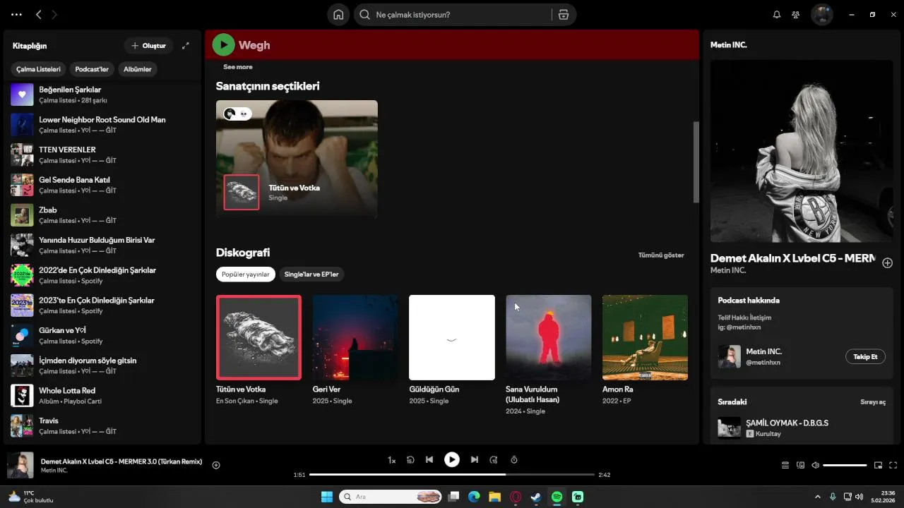Click Sırayı aç to open queue
Screen dimensions: 904x508
point(873,402)
